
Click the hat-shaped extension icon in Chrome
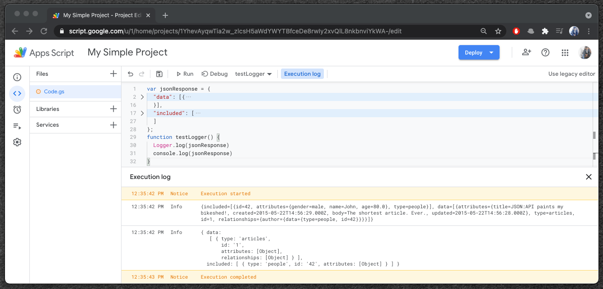(x=531, y=31)
